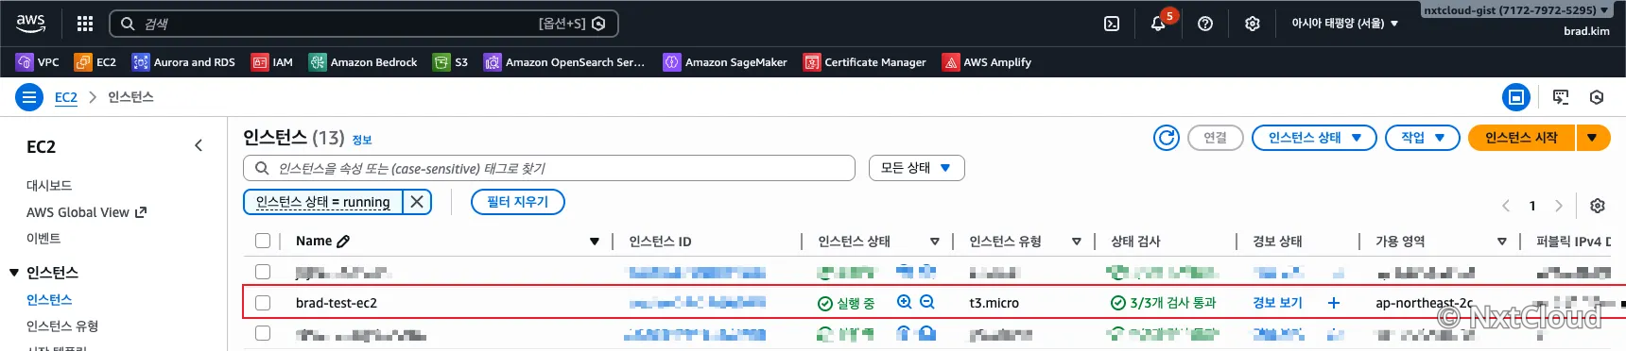Remove the running state filter with X
1626x351 pixels.
point(417,202)
